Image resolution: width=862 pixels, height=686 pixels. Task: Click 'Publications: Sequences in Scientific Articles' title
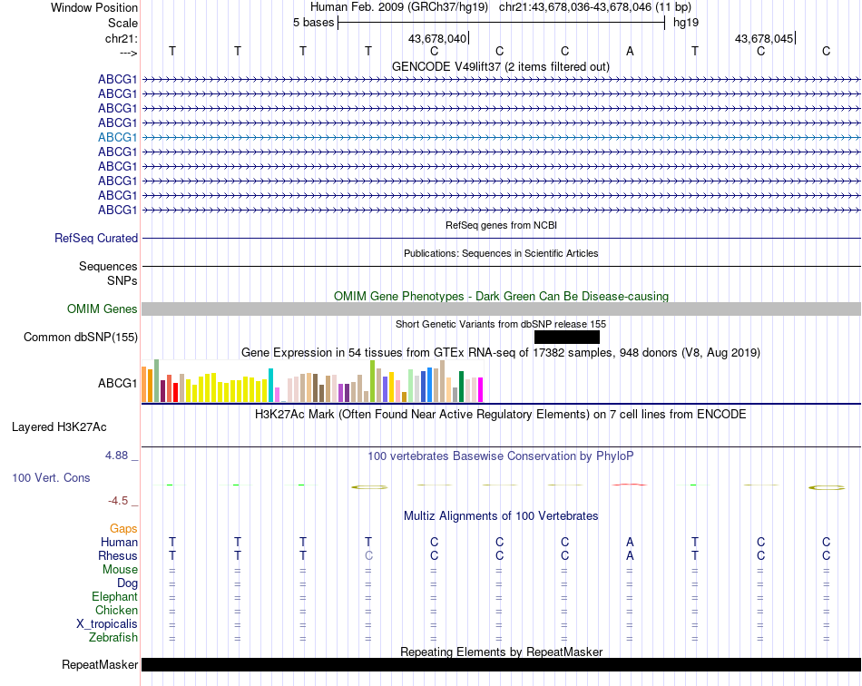(x=501, y=253)
